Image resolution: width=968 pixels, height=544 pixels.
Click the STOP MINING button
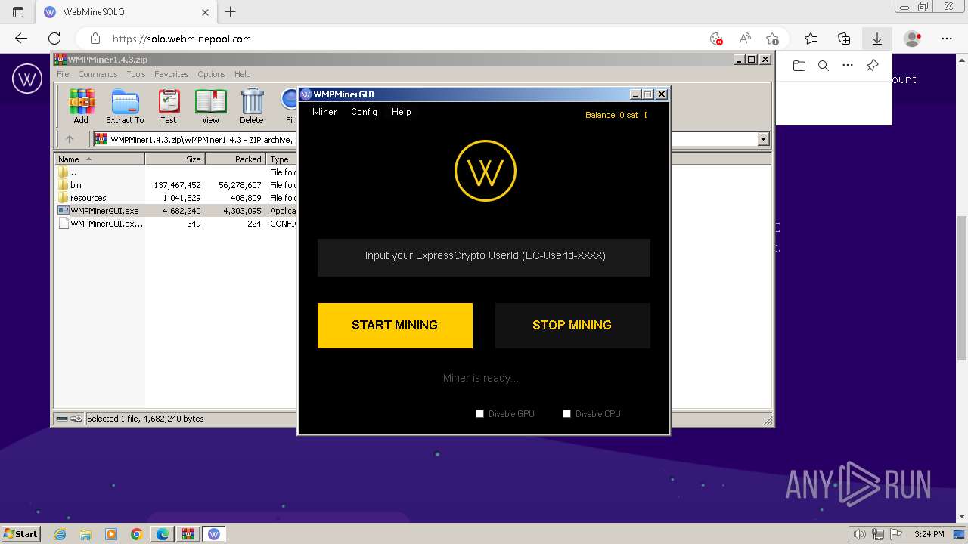click(x=572, y=326)
